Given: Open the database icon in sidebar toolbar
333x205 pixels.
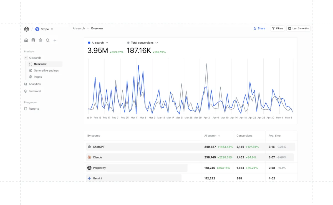Looking at the screenshot, I should tap(33, 40).
